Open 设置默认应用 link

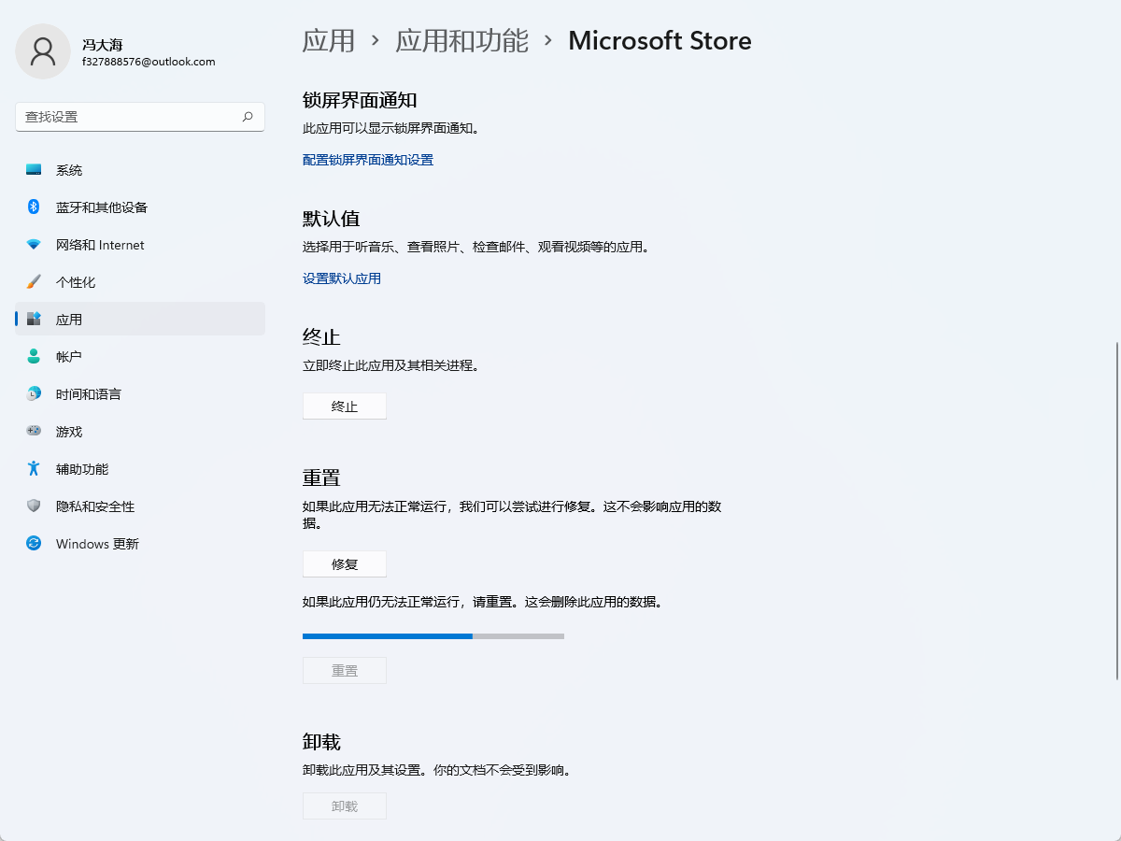pos(342,278)
